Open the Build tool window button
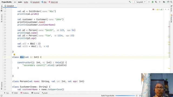 pyautogui.click(x=45, y=93)
